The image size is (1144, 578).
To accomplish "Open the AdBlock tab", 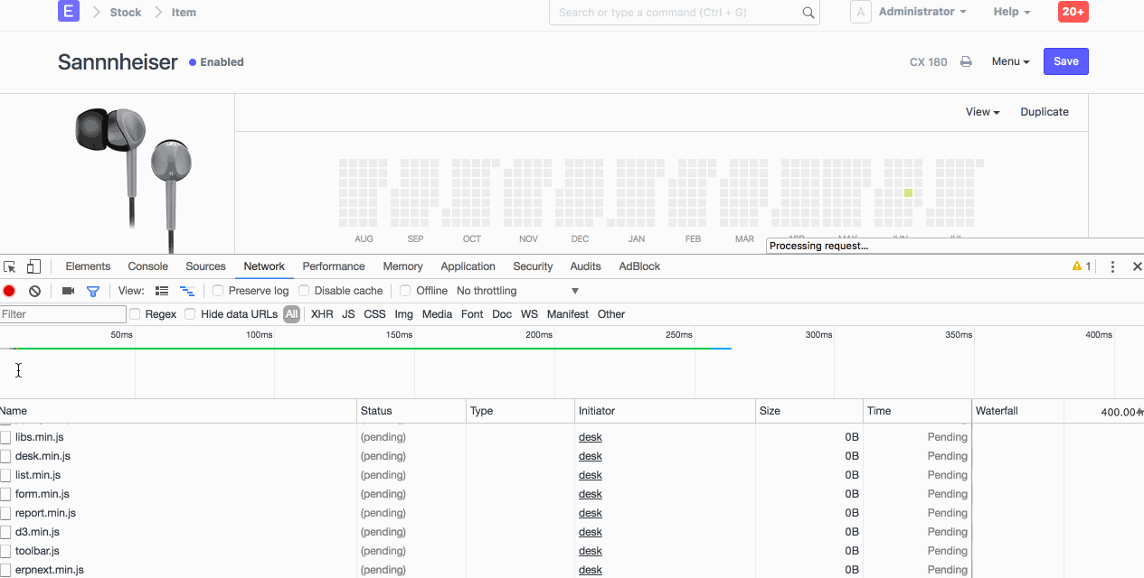I will 639,266.
